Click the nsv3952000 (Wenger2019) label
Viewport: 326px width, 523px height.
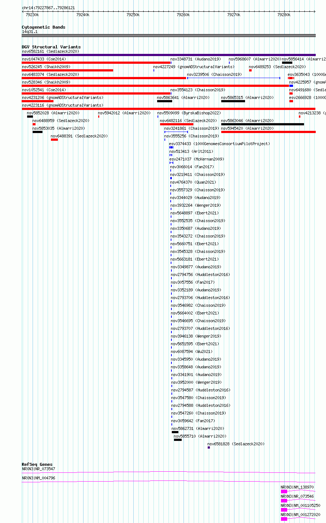coord(196,383)
